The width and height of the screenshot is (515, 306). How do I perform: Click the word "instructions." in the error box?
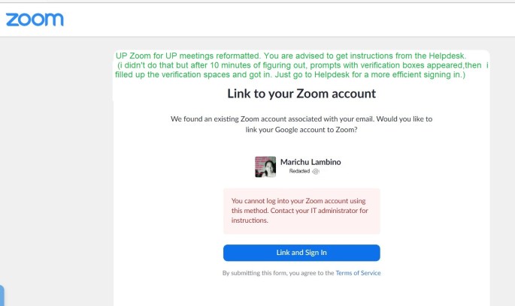click(250, 220)
